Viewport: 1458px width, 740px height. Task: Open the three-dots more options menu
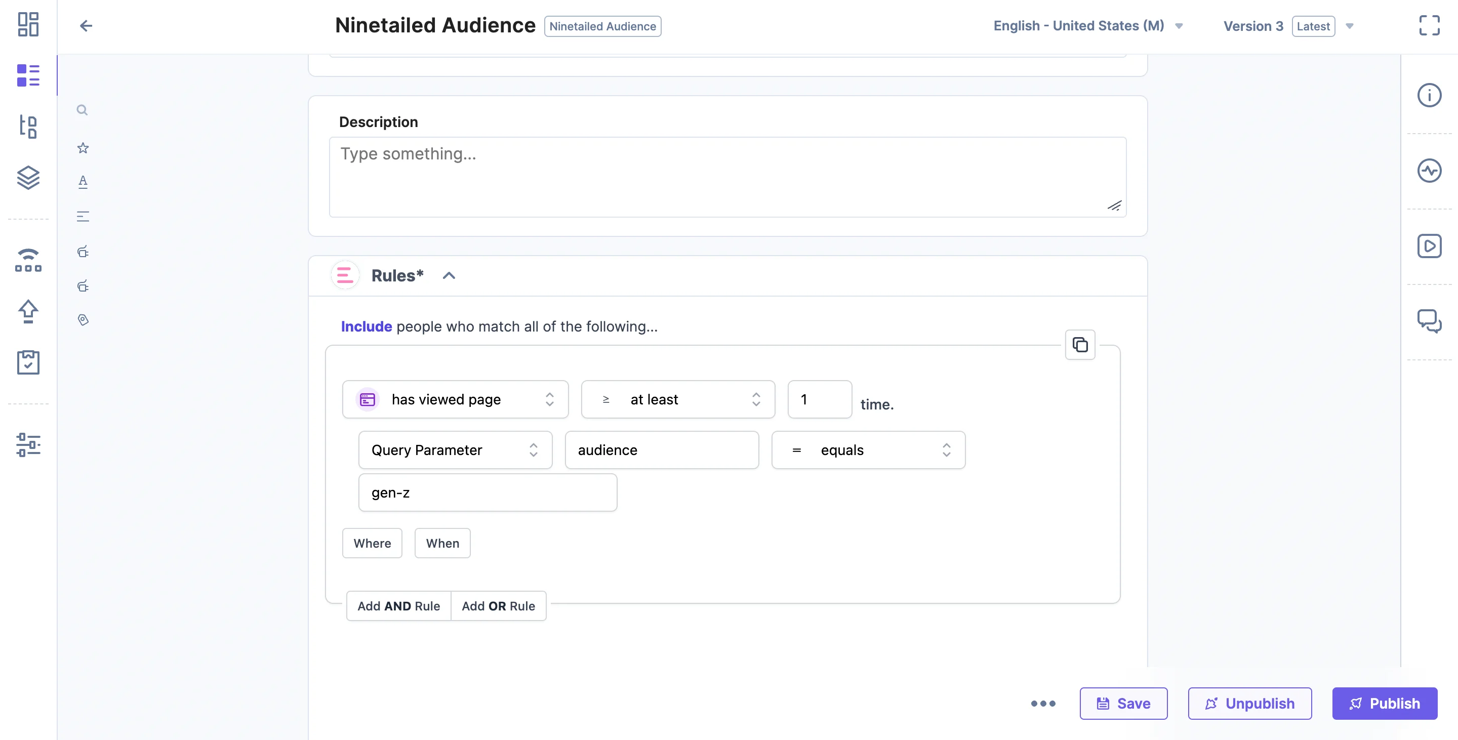[x=1042, y=703]
